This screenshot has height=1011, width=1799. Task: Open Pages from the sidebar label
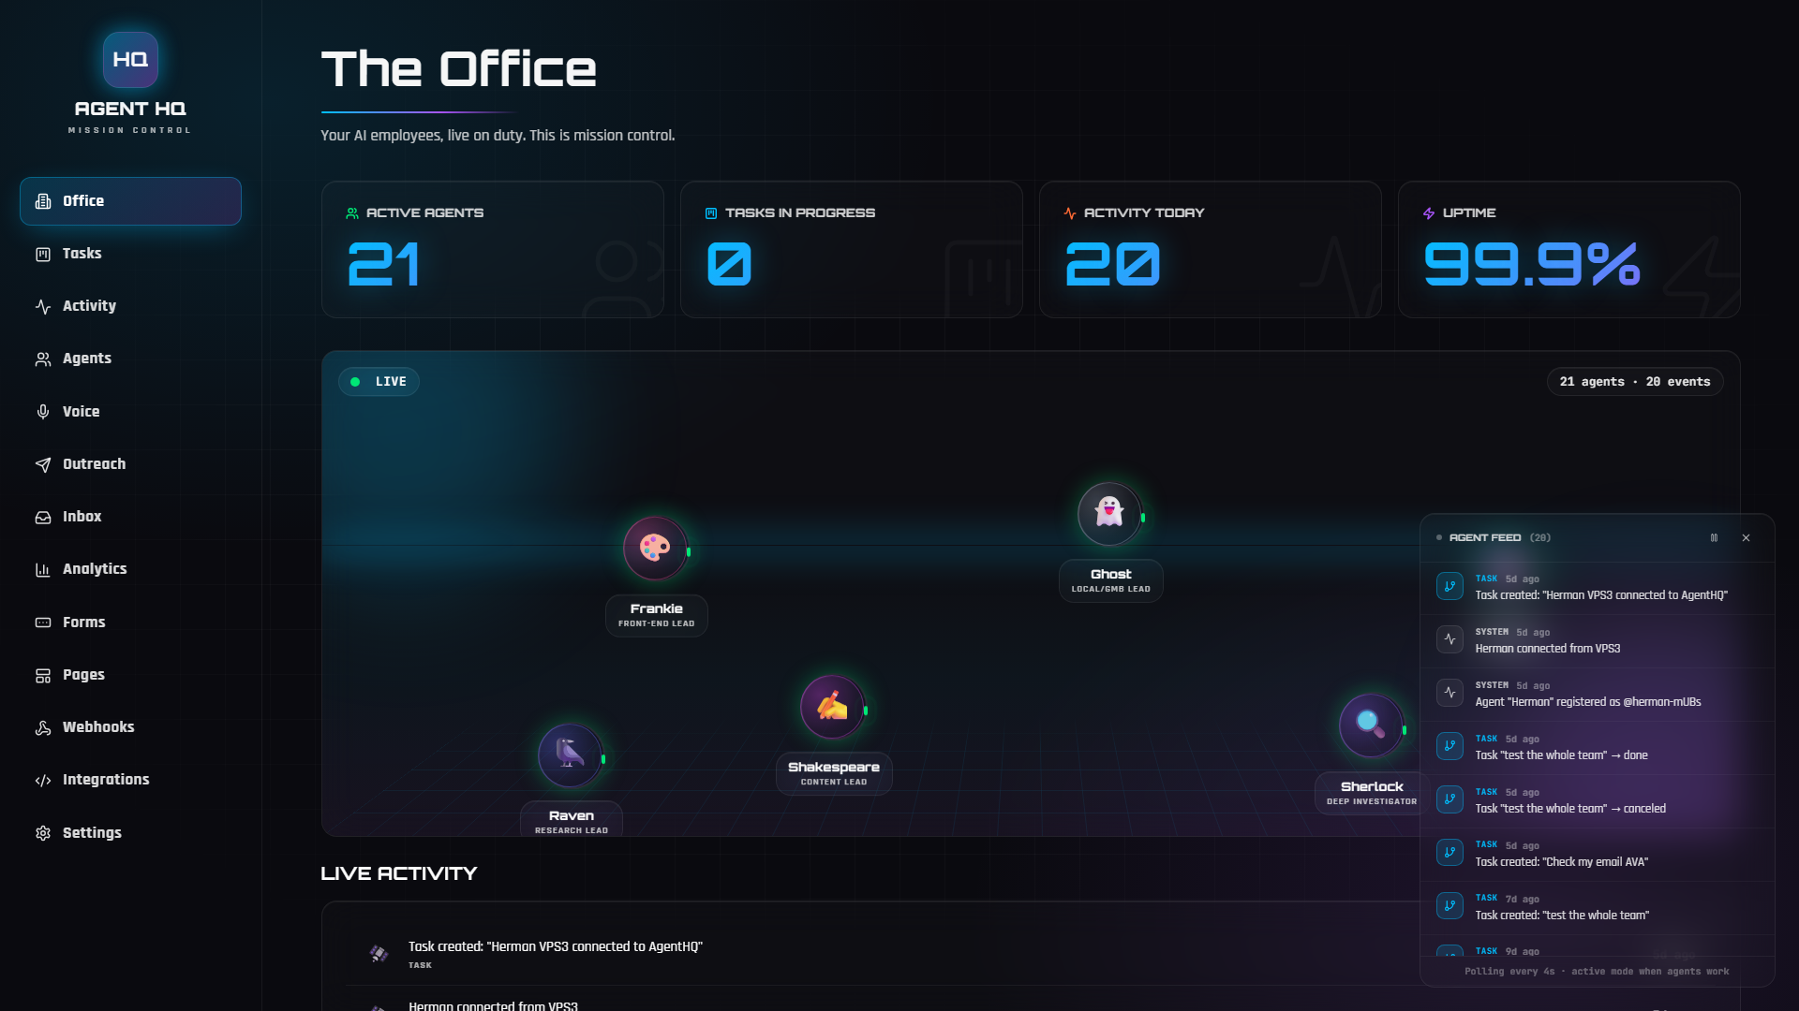click(83, 675)
